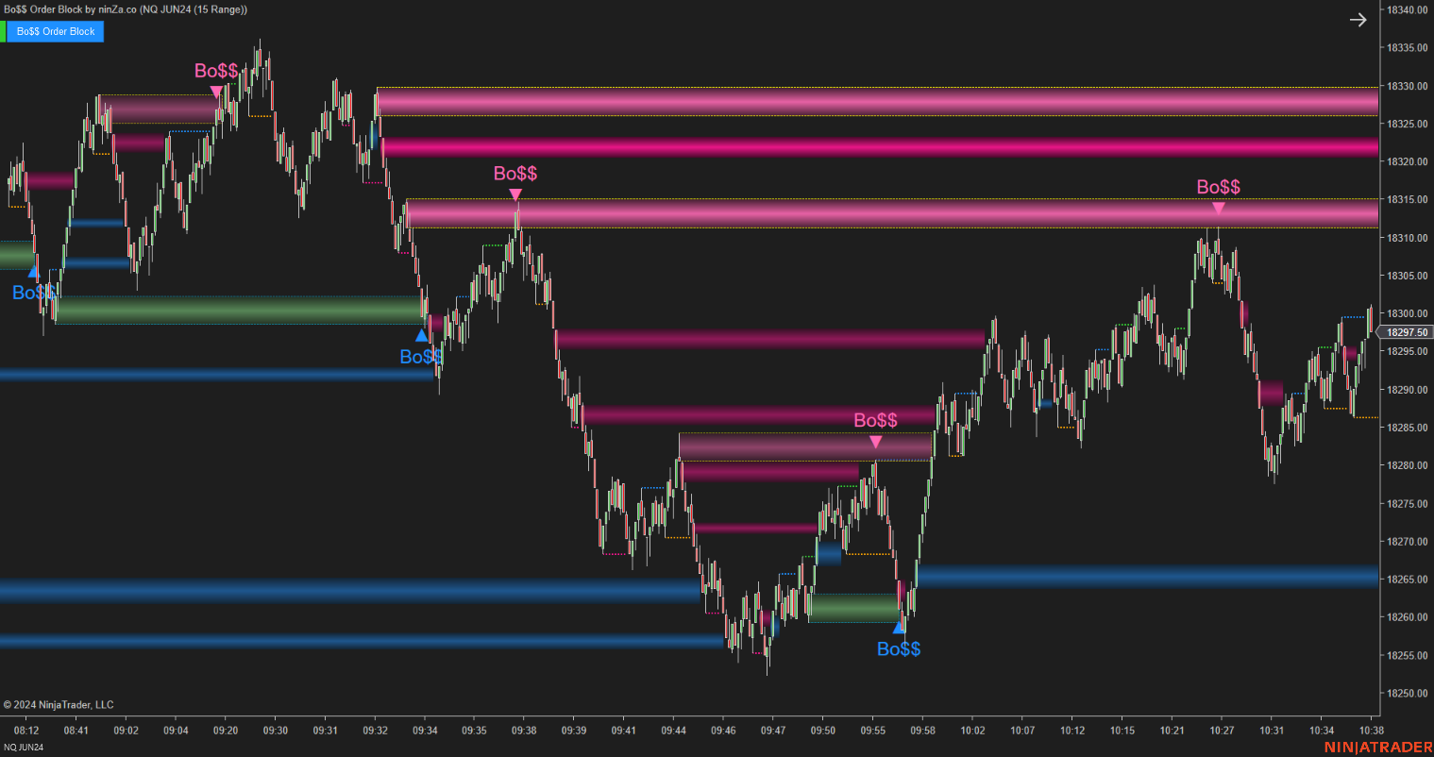Select the pink Bo$$ sell marker near 09:38
The image size is (1434, 757).
tap(515, 193)
